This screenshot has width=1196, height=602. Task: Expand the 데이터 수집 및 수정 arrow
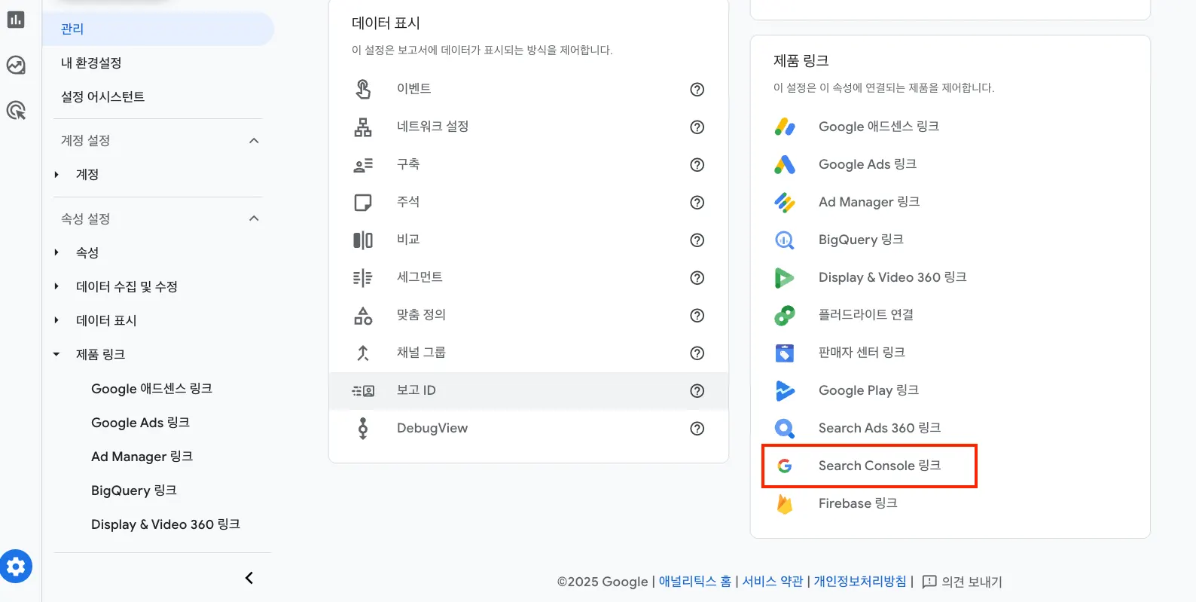[x=56, y=286]
